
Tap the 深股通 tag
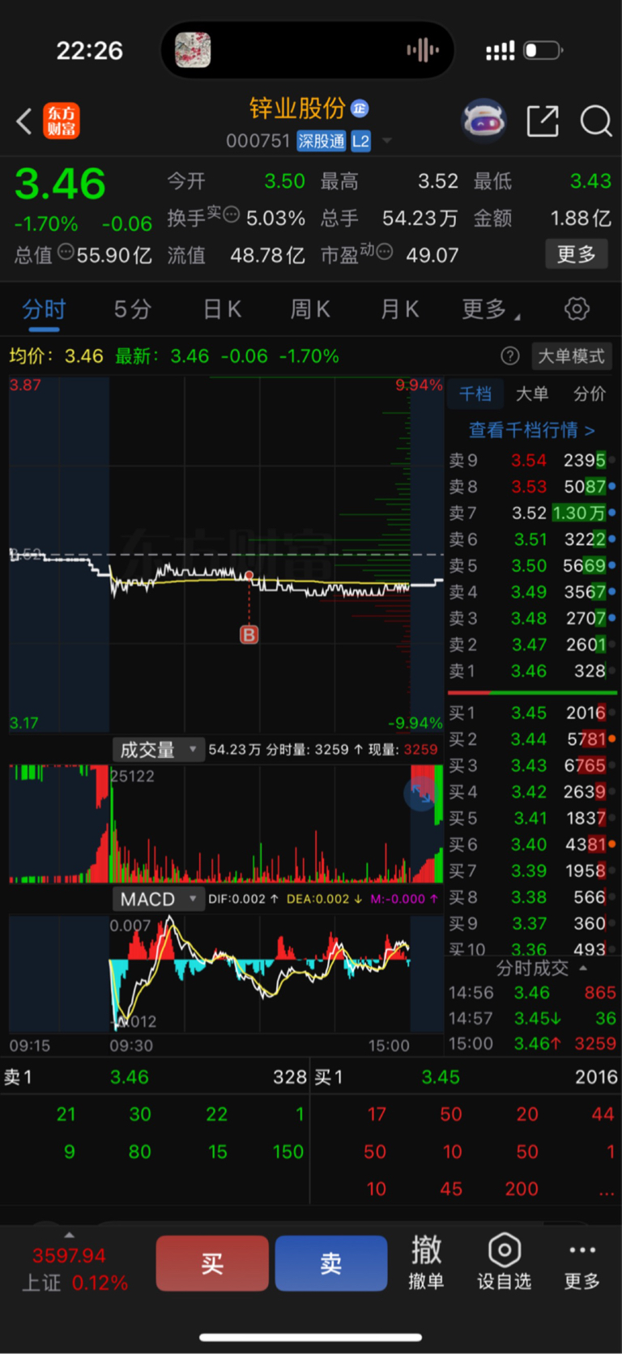[321, 141]
